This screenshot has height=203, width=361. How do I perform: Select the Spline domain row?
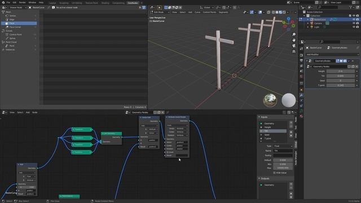click(x=19, y=38)
